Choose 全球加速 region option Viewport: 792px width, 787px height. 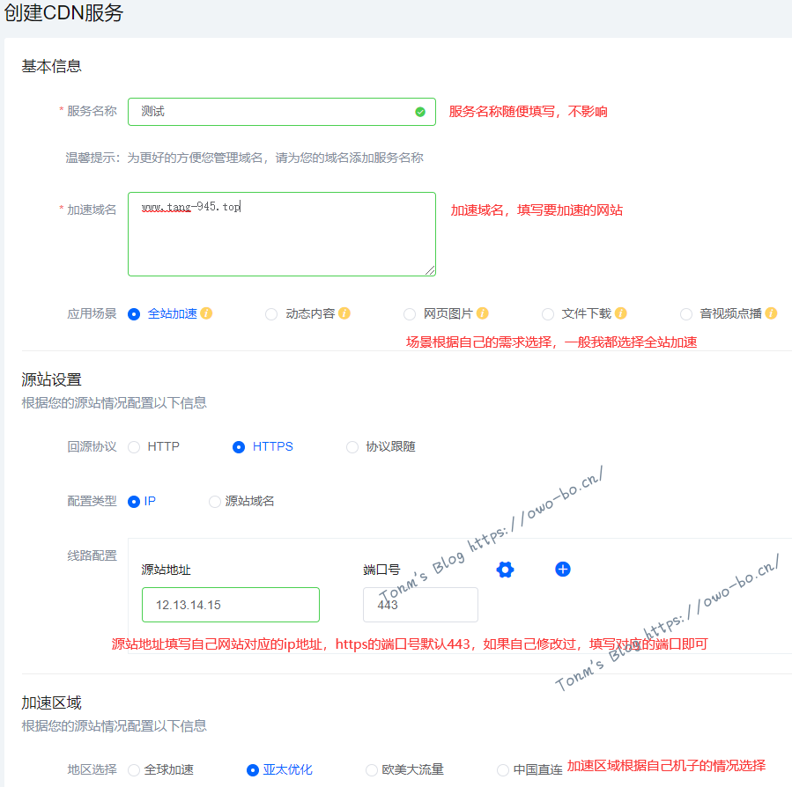(x=135, y=770)
